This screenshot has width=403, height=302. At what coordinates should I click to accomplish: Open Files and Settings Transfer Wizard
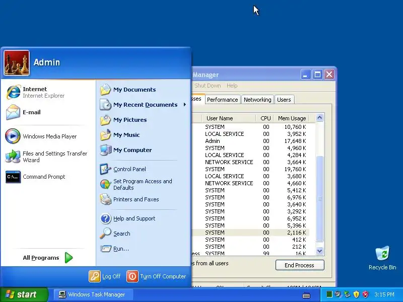47,157
